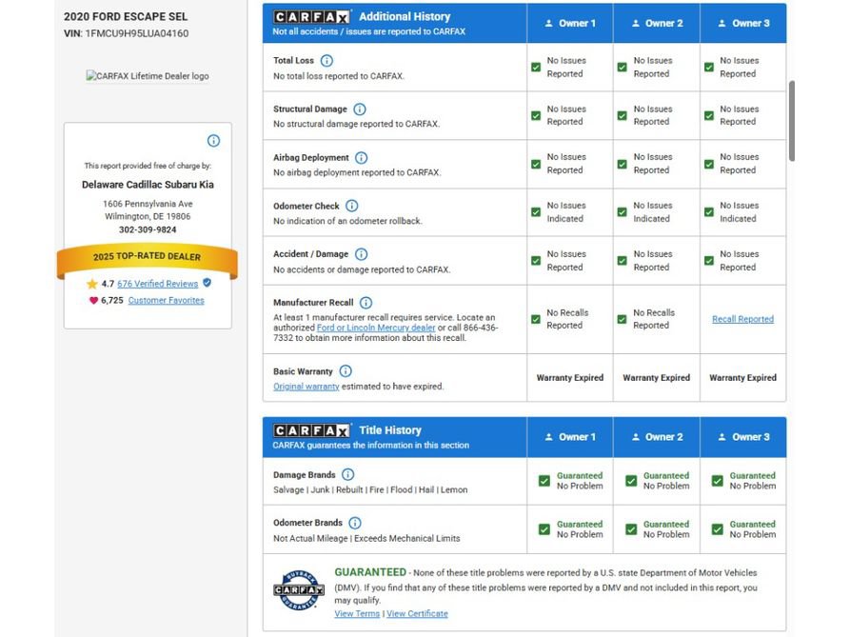Follow the Ford or Lincoln Mercury dealer link
The width and height of the screenshot is (850, 637).
click(x=376, y=328)
